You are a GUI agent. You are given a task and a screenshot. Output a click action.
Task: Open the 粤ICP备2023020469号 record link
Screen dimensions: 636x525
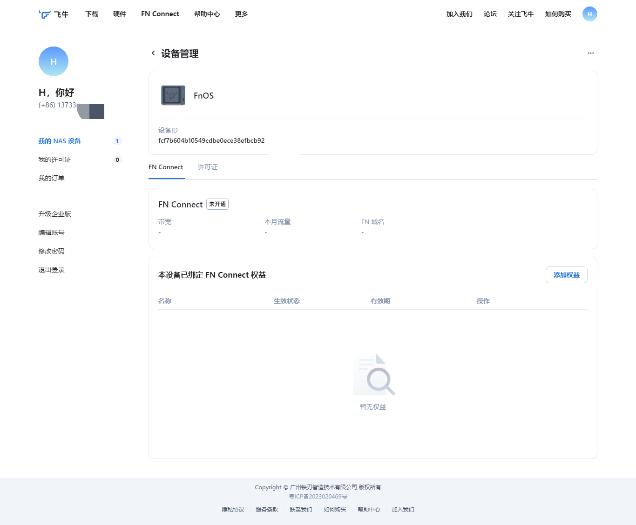click(x=318, y=497)
